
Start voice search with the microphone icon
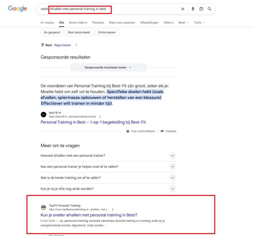click(x=193, y=9)
